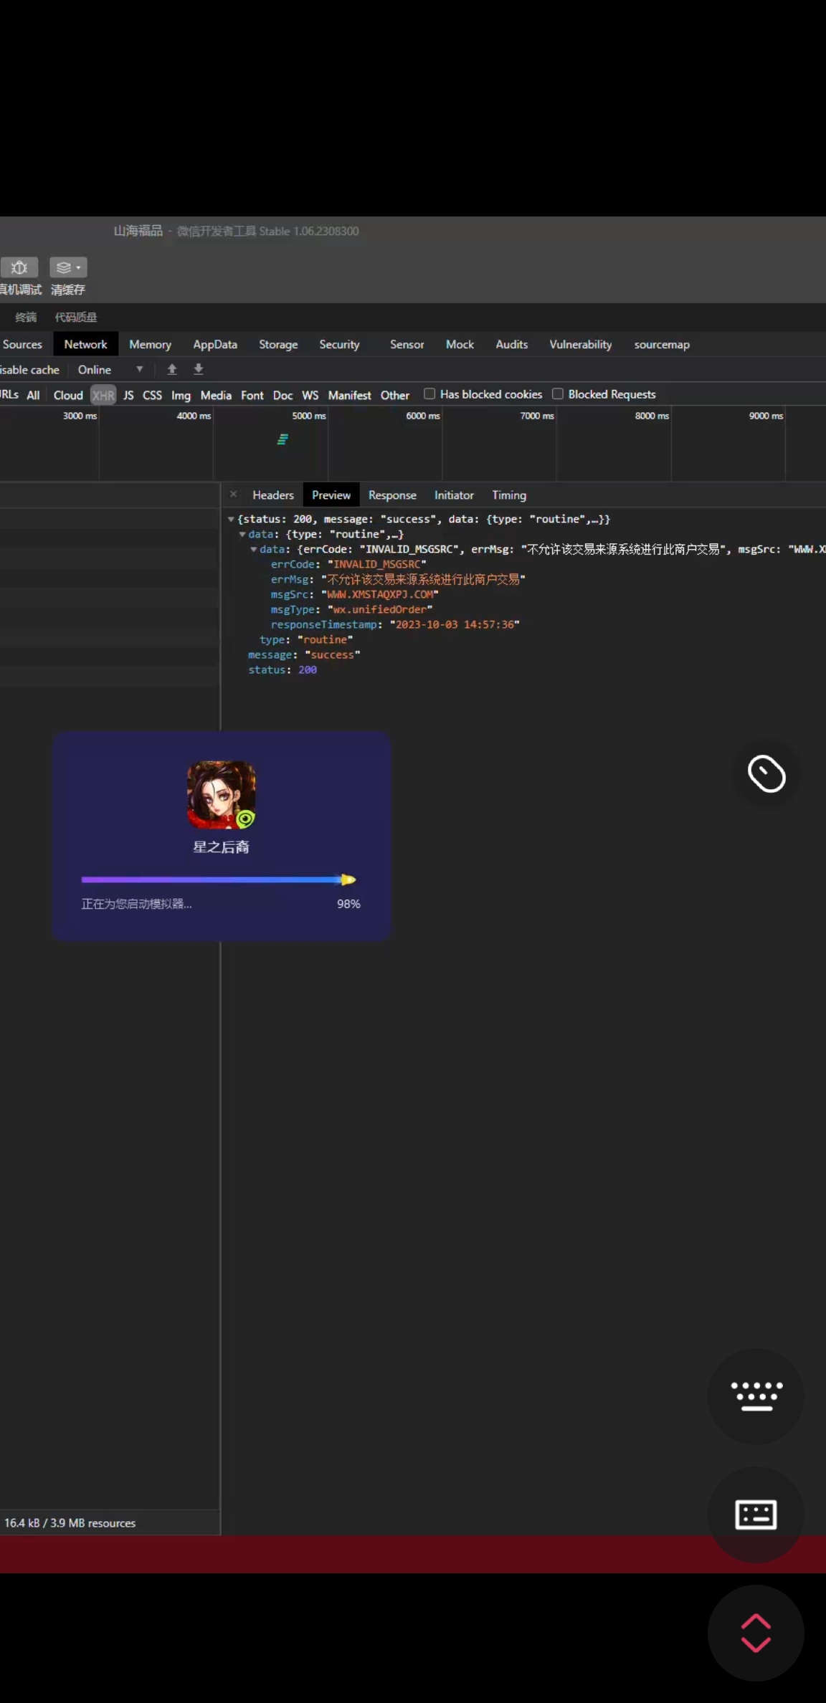Image resolution: width=826 pixels, height=1703 pixels.
Task: Open the Storage panel tab
Action: (x=278, y=345)
